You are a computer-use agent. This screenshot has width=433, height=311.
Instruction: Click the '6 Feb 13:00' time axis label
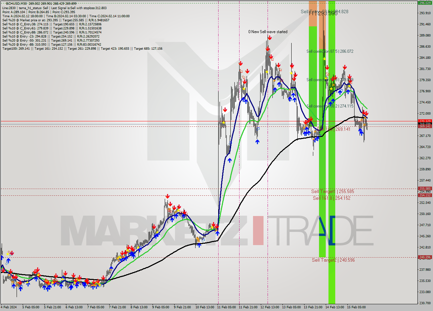(x=74, y=307)
